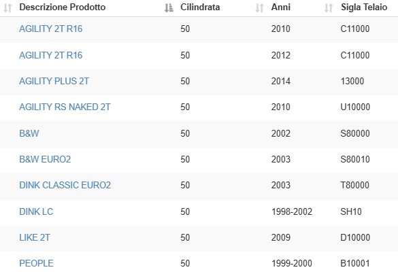398x274 pixels.
Task: Open AGILITY RS NAKED 2T link
Action: (x=65, y=107)
